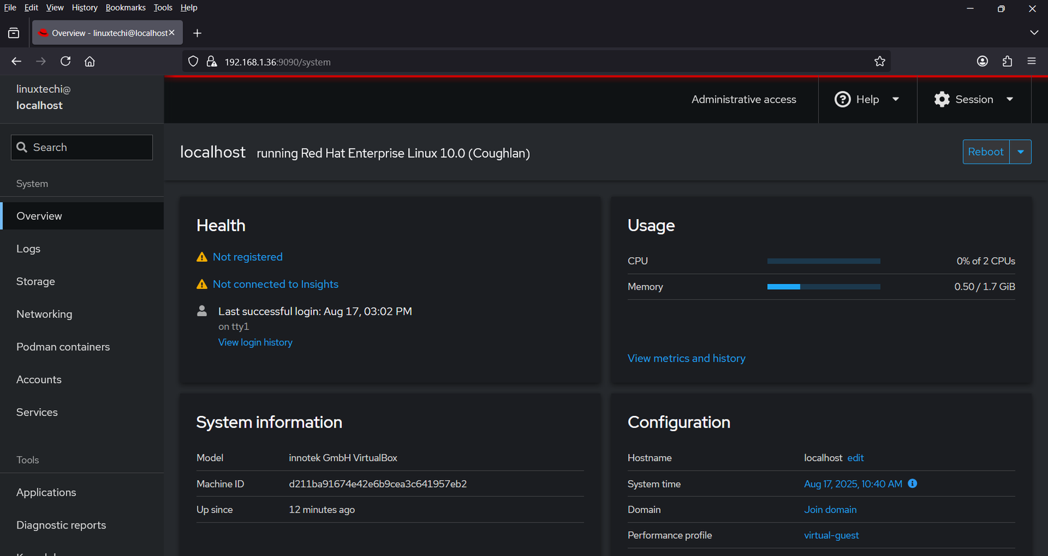
Task: Click the Machine ID value text
Action: tap(378, 484)
